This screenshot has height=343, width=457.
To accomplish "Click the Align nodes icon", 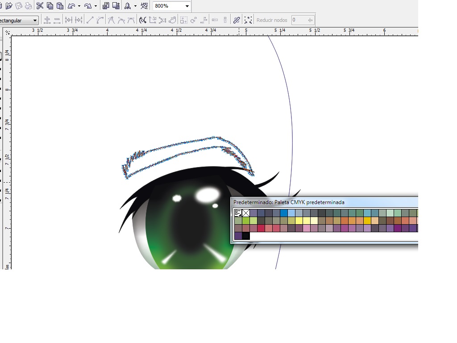I will (x=204, y=20).
